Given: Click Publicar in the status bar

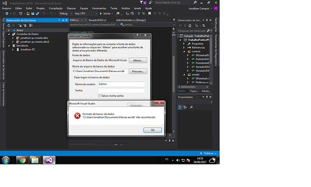Looking at the screenshot, I should (208, 153).
